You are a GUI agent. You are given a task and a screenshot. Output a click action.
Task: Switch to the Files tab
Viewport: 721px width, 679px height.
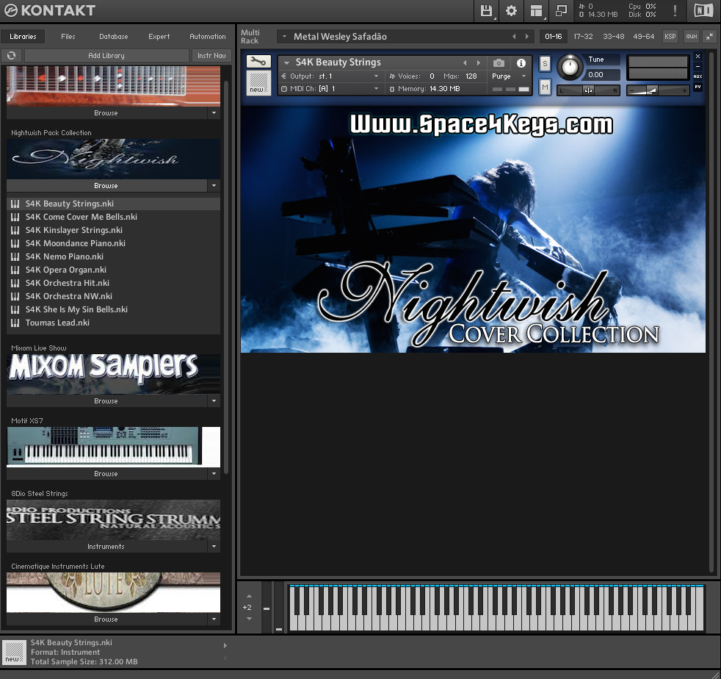click(68, 36)
